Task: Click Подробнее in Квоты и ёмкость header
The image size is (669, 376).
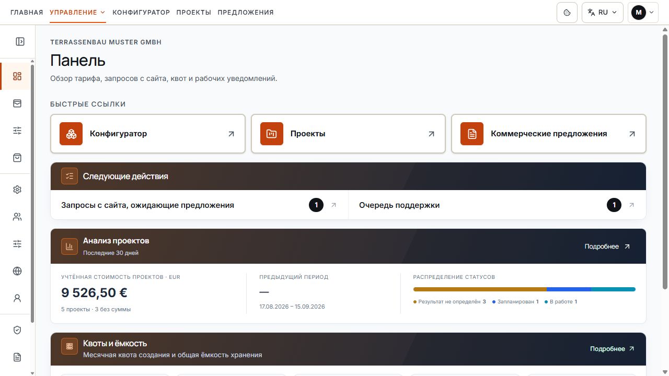Action: (x=613, y=349)
